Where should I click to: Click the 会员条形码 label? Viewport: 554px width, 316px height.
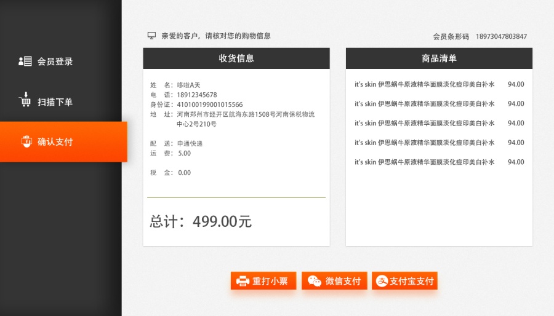click(x=451, y=36)
